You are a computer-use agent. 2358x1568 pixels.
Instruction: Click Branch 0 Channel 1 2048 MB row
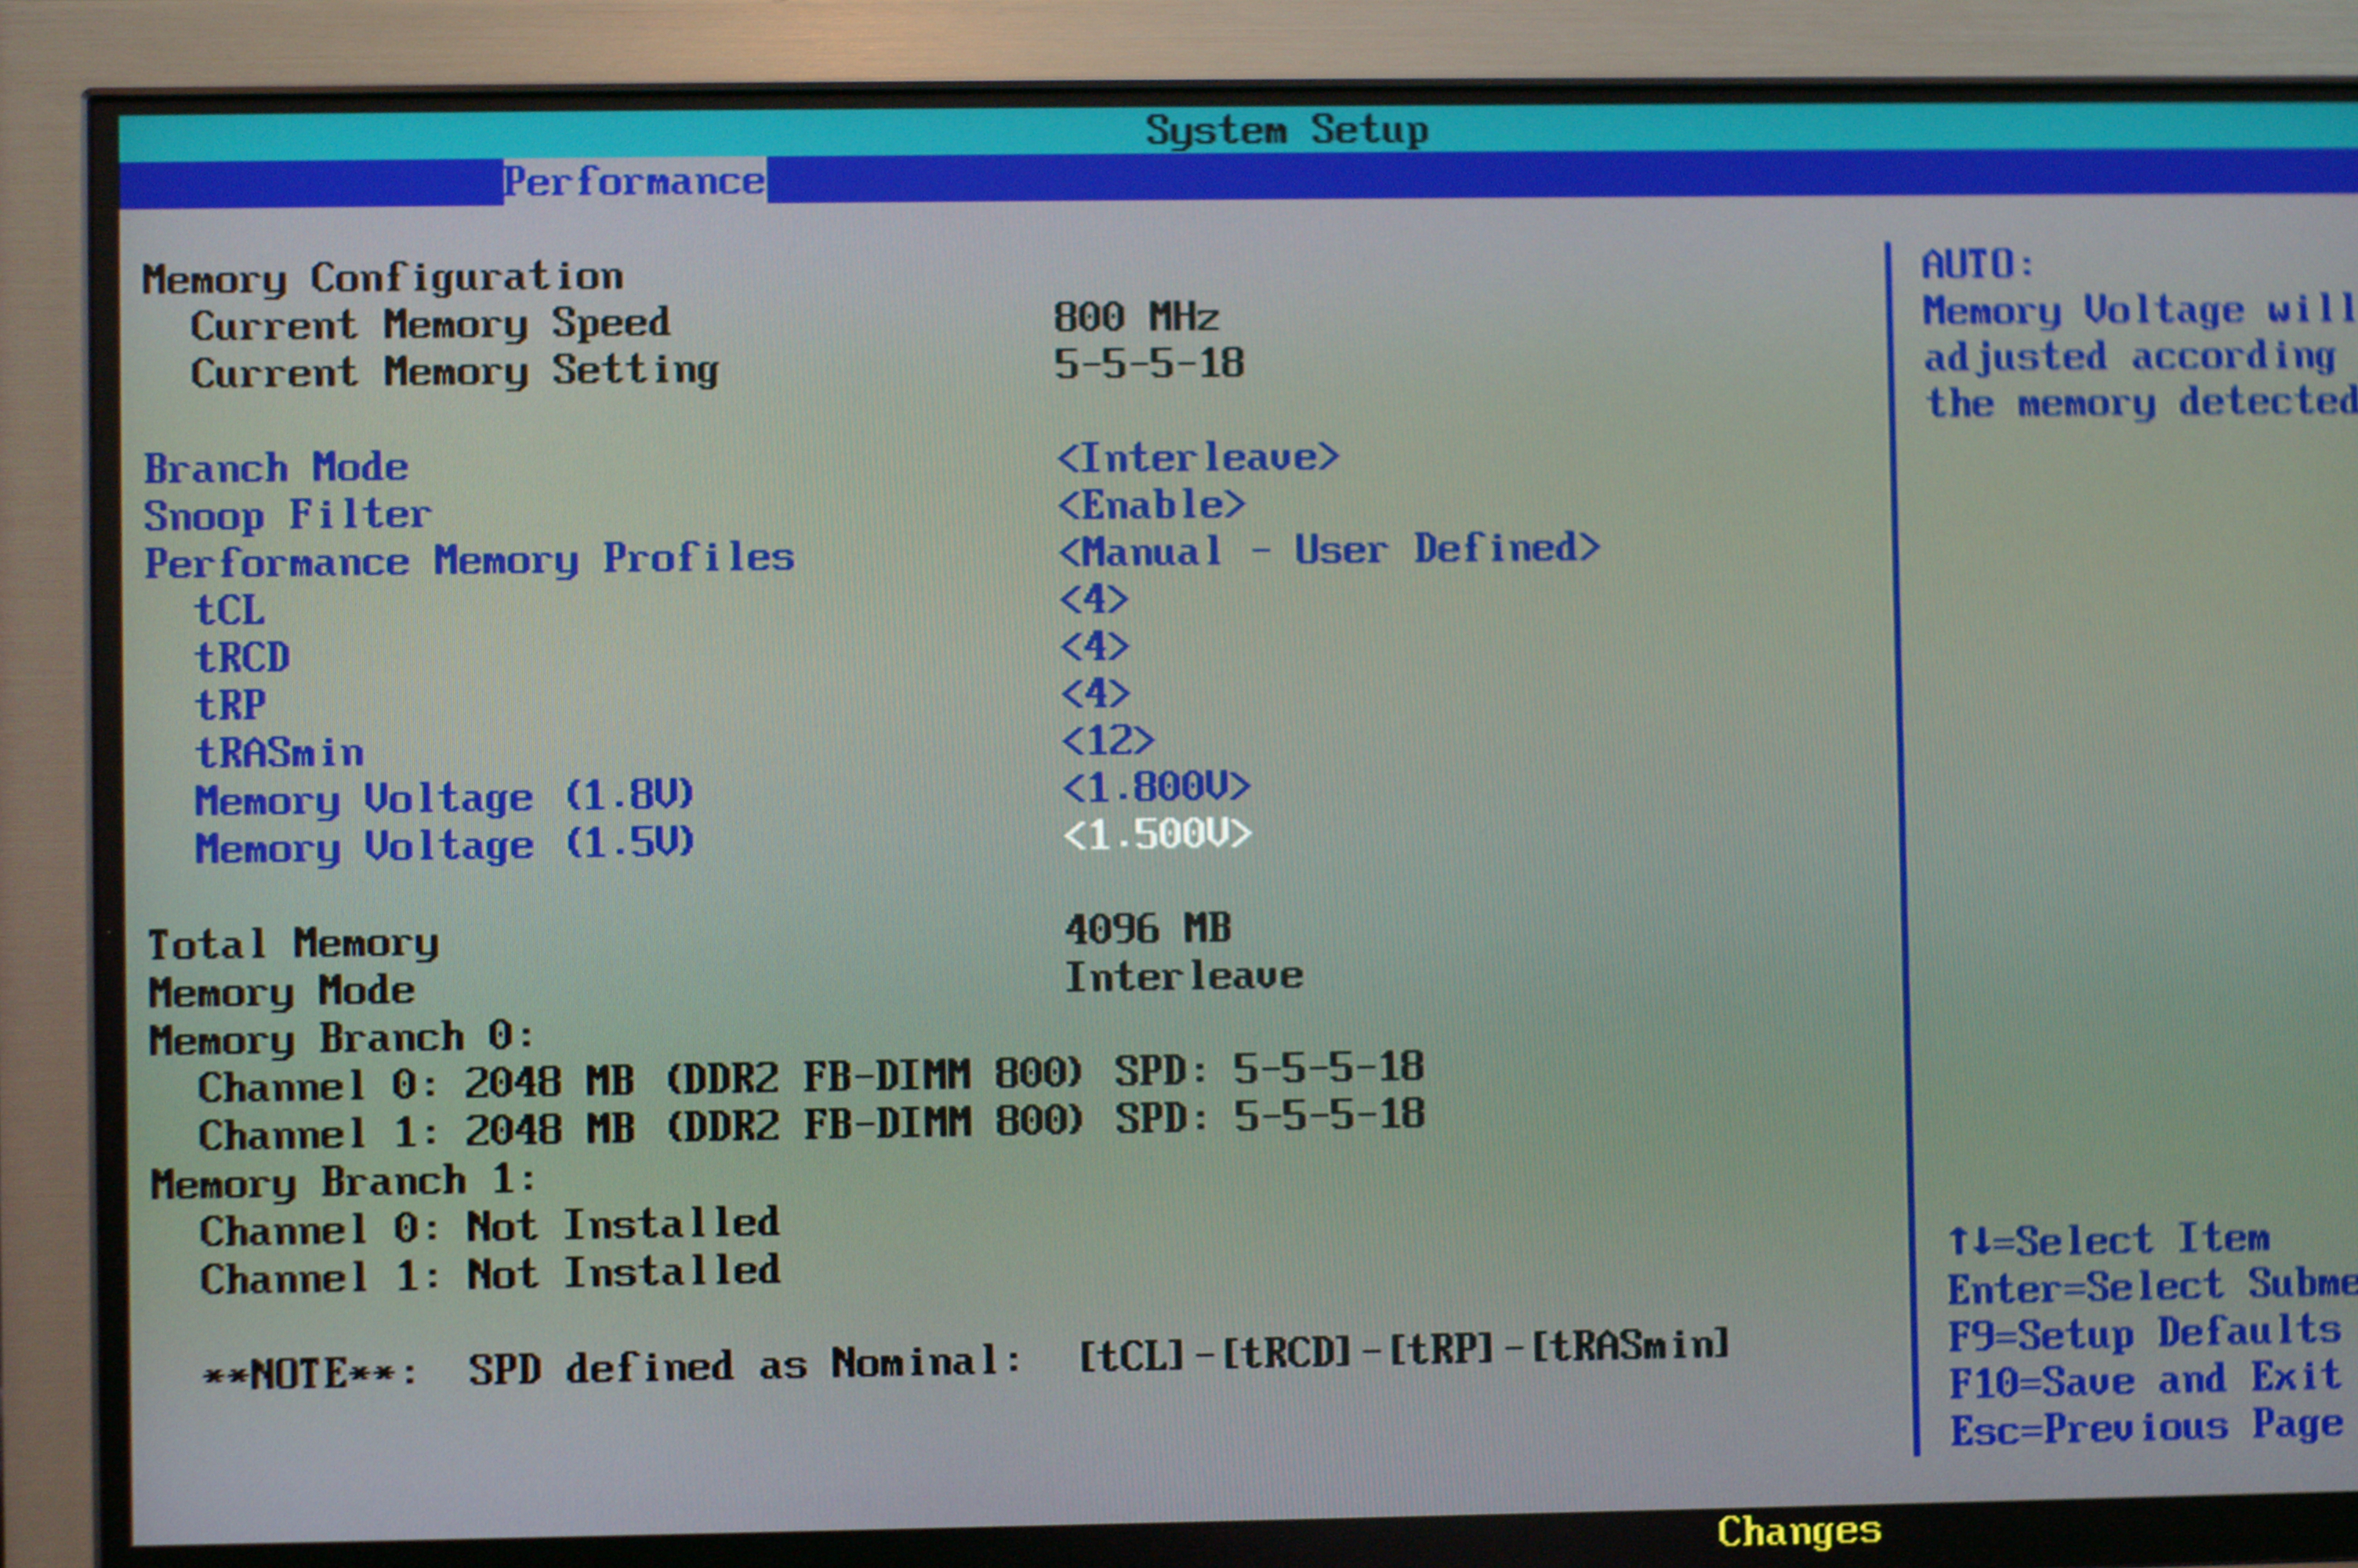tap(811, 1125)
